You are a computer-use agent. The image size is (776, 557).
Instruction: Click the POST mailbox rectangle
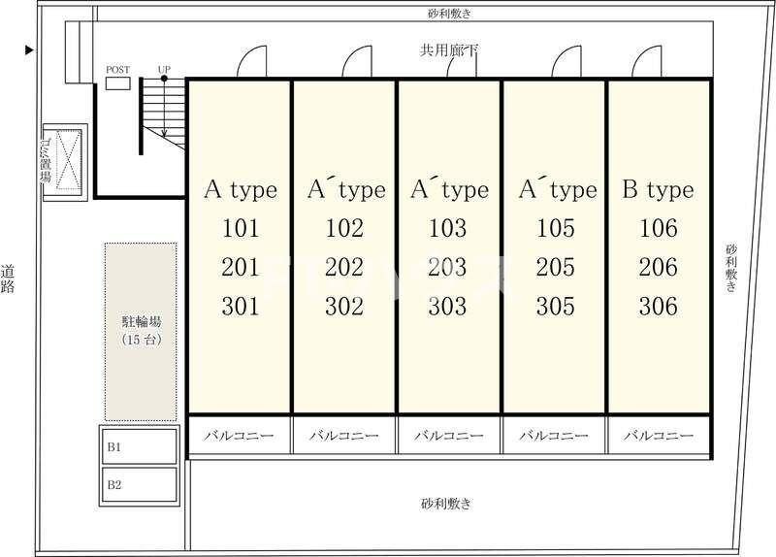coord(117,83)
